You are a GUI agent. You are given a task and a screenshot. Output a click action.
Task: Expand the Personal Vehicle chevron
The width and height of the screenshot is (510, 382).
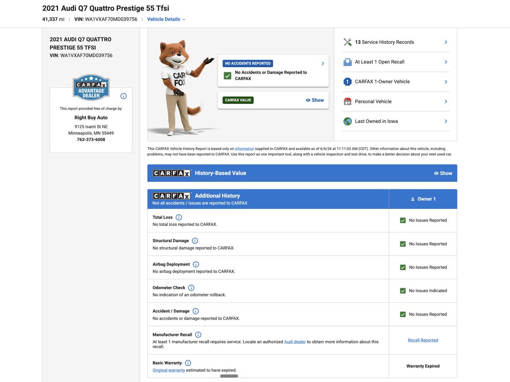(x=446, y=101)
